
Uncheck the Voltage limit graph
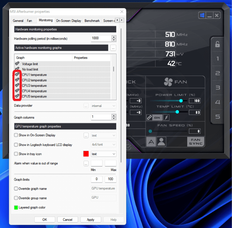[17, 64]
